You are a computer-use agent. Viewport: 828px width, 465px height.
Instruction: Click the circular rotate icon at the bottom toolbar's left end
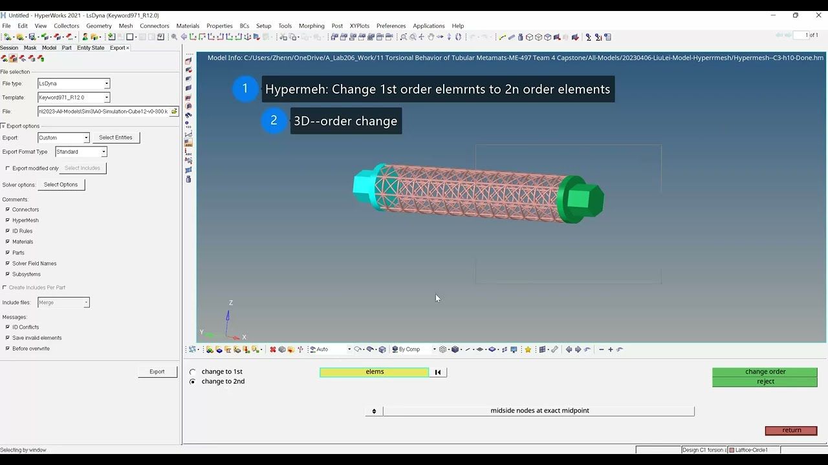click(191, 349)
